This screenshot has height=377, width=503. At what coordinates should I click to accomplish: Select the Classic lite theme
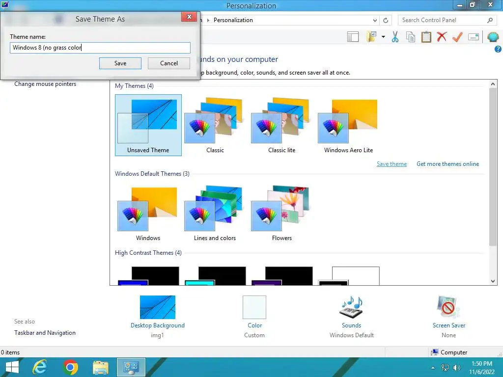tap(281, 125)
